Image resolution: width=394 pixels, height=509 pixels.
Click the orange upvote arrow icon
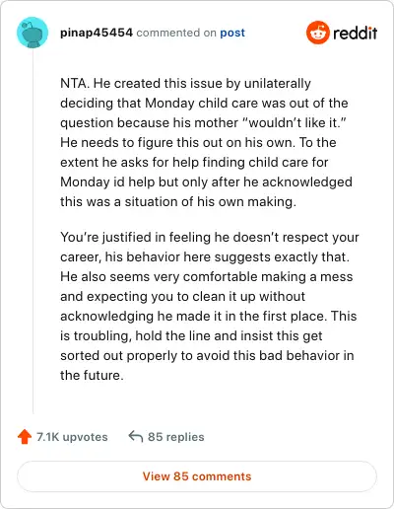[x=25, y=437]
